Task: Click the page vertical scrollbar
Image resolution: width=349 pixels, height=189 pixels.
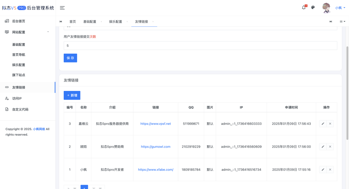Action: coord(347,93)
